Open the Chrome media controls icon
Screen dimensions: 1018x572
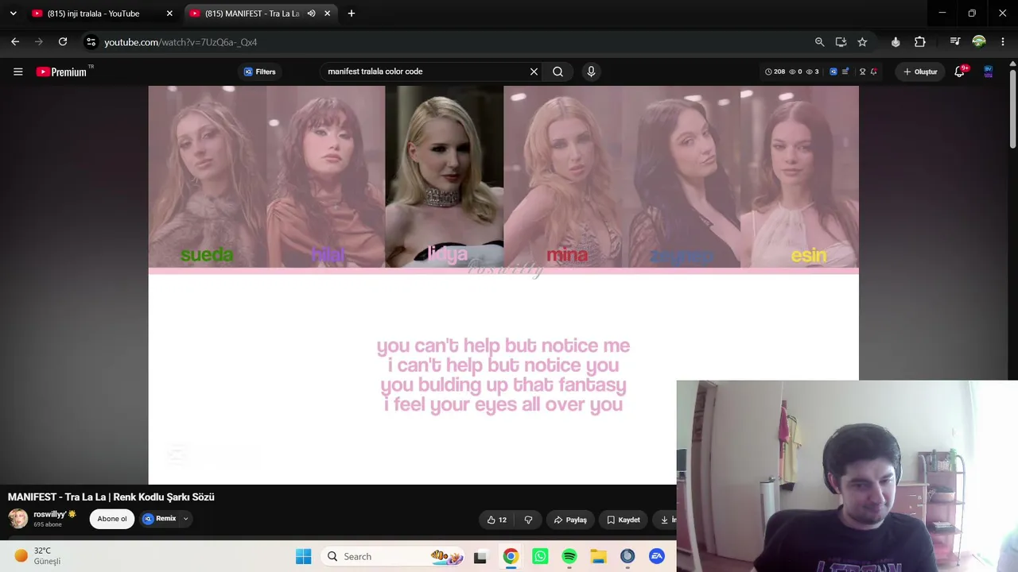tap(955, 42)
